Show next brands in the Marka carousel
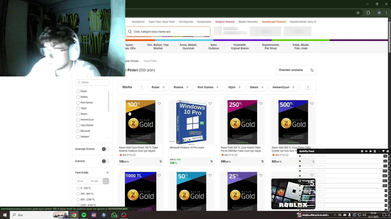Image resolution: width=391 pixels, height=219 pixels. (x=308, y=87)
